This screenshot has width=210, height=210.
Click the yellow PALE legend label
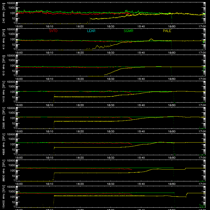(167, 31)
